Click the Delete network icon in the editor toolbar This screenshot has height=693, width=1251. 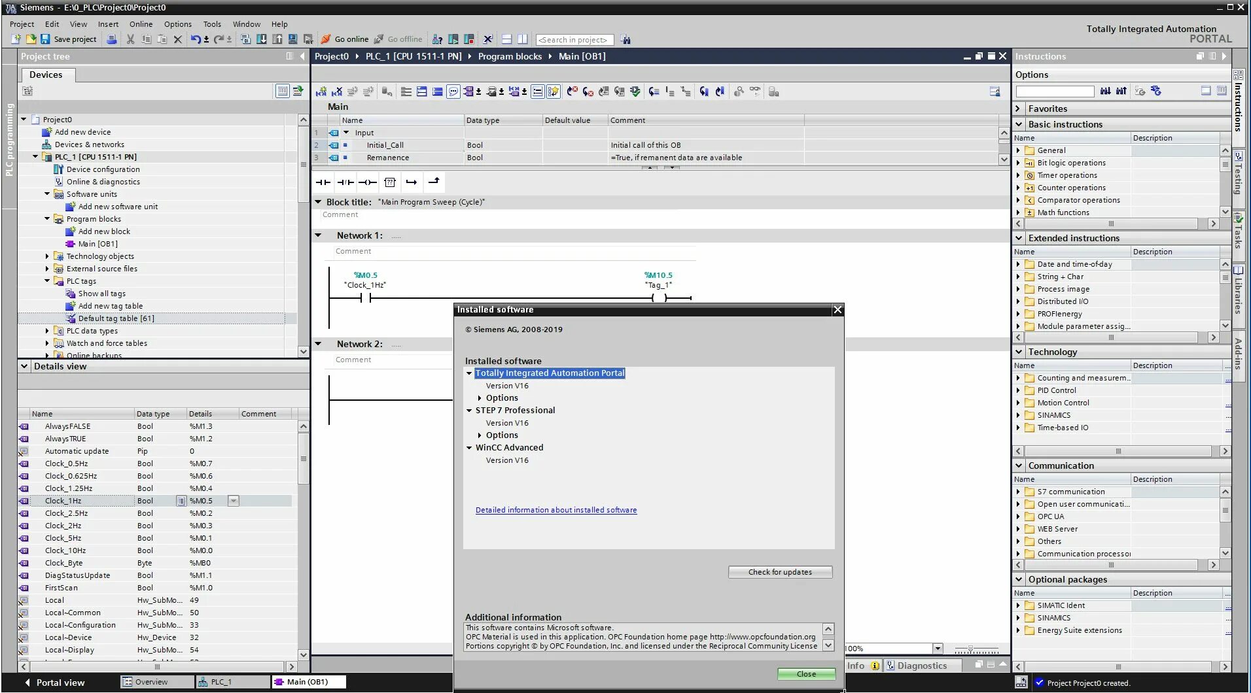point(336,92)
